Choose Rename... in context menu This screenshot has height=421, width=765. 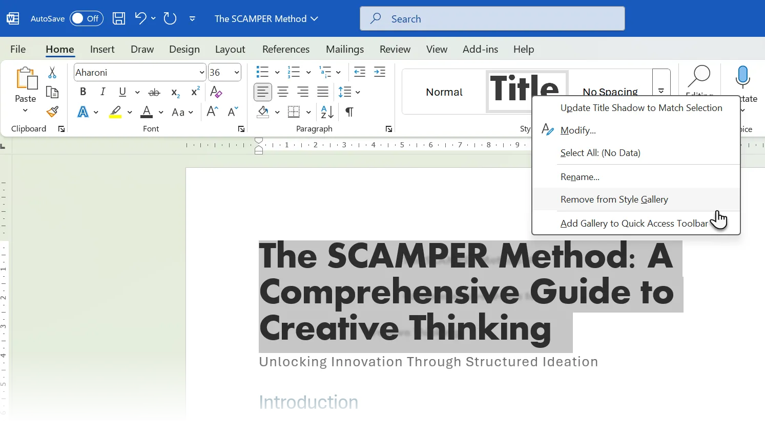click(636, 177)
